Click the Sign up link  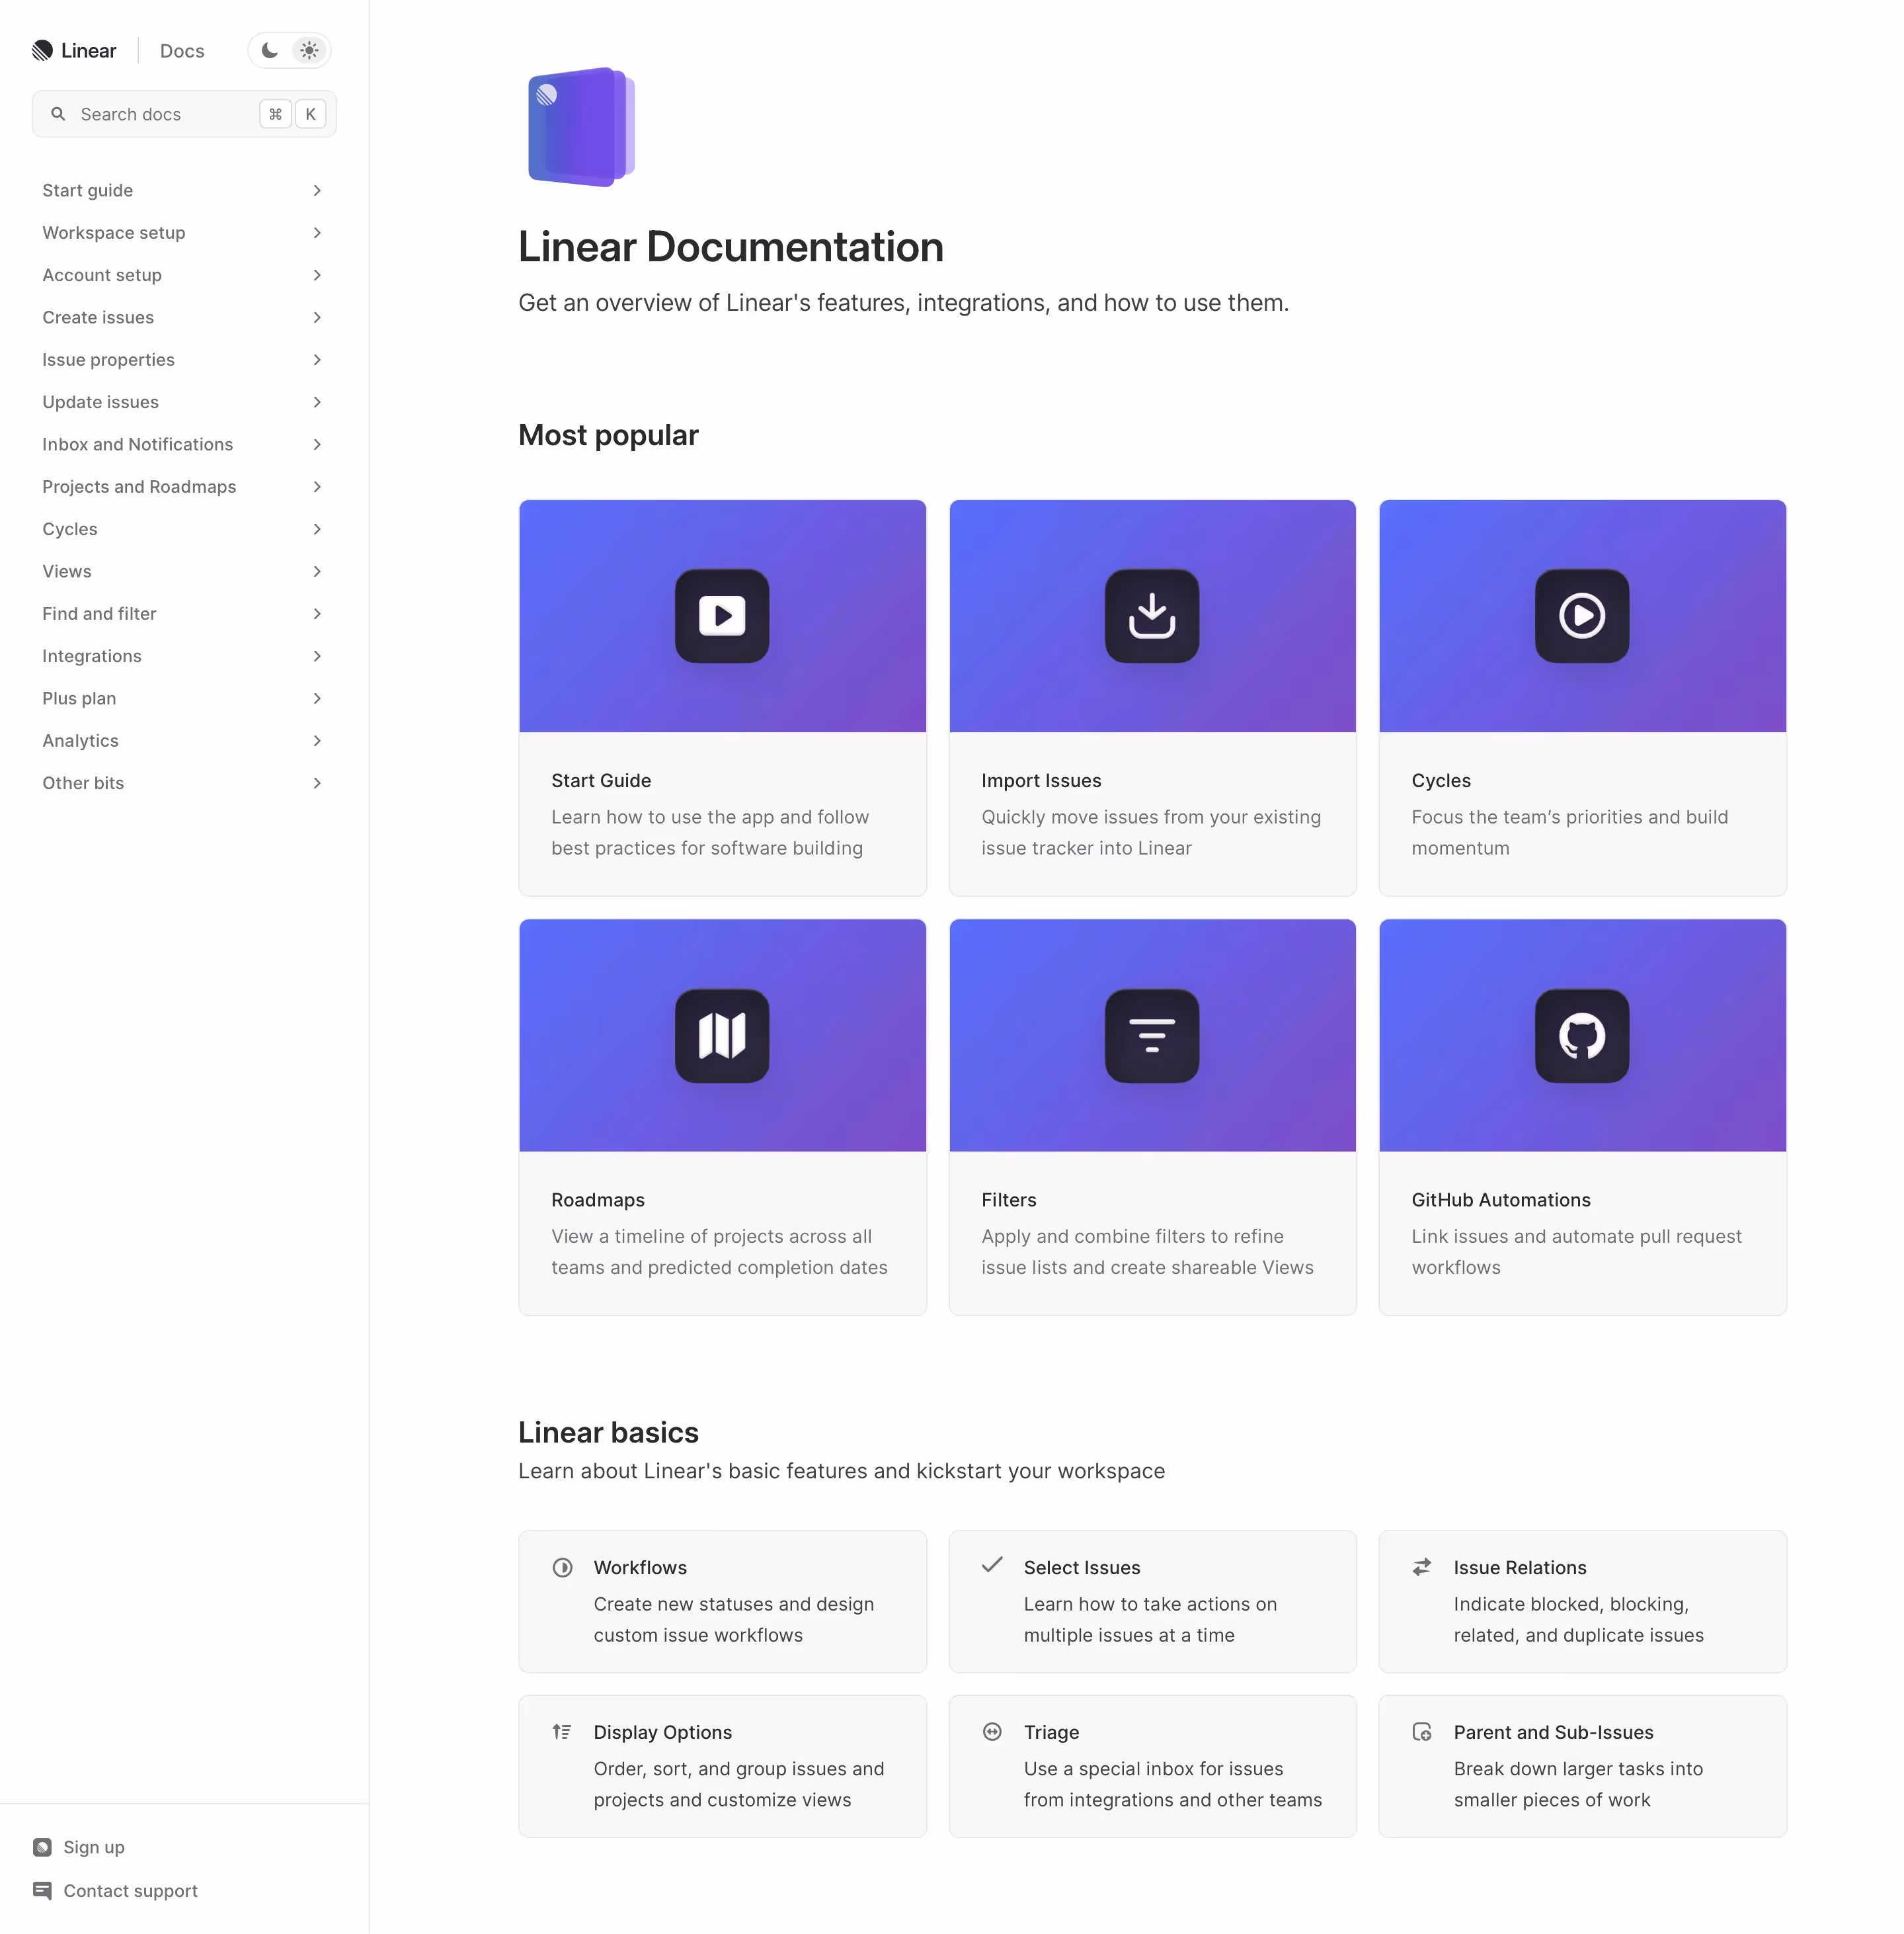coord(92,1846)
